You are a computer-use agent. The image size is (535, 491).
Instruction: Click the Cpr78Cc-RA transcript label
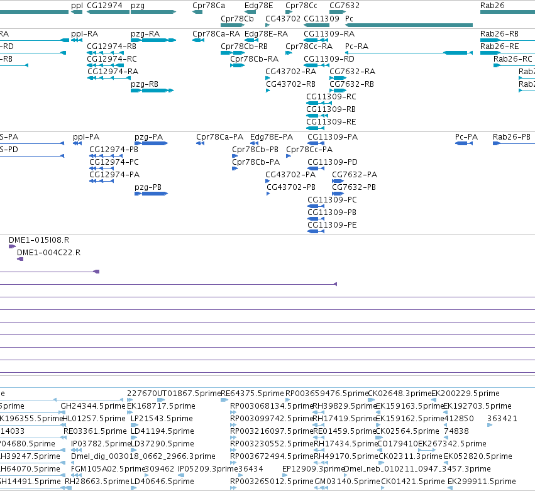pyautogui.click(x=309, y=47)
